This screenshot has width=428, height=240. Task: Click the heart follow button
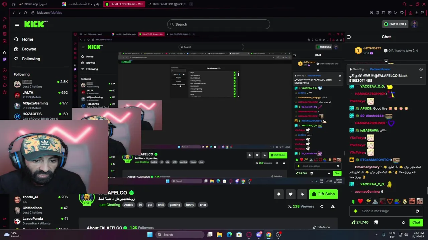point(291,194)
